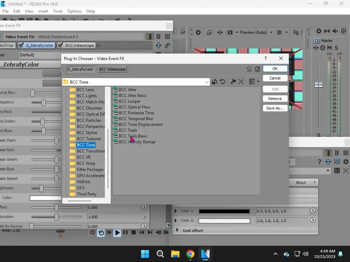Expand the Color 1 parameter
The image size is (350, 262).
(x=176, y=211)
